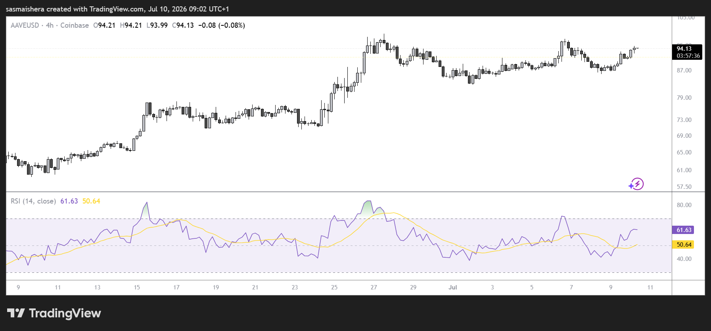Image resolution: width=711 pixels, height=331 pixels.
Task: Click the -0.08 (-0.08%) change value
Action: [x=221, y=25]
